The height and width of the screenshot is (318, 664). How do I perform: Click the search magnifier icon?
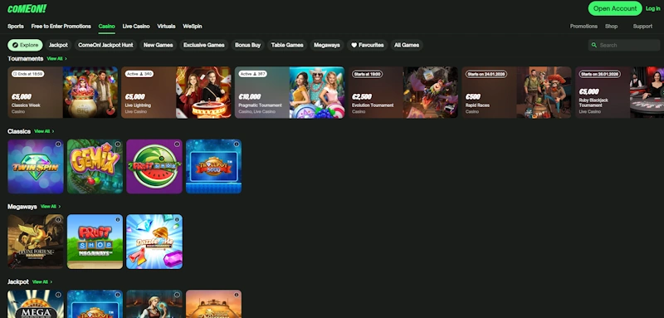click(594, 45)
